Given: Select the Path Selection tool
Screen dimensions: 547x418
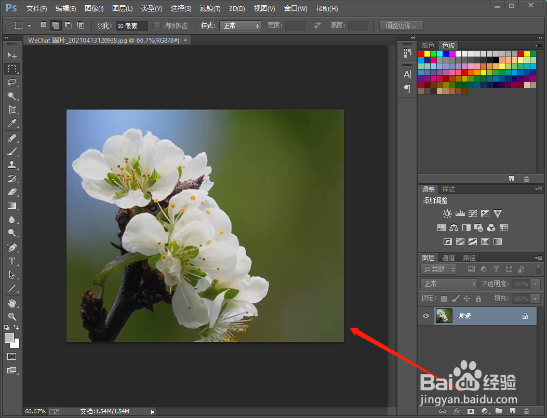Looking at the screenshot, I should [x=12, y=275].
